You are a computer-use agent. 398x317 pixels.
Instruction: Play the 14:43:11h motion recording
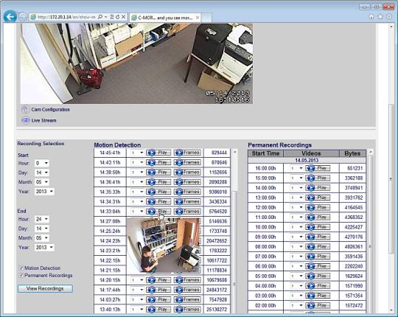158,162
